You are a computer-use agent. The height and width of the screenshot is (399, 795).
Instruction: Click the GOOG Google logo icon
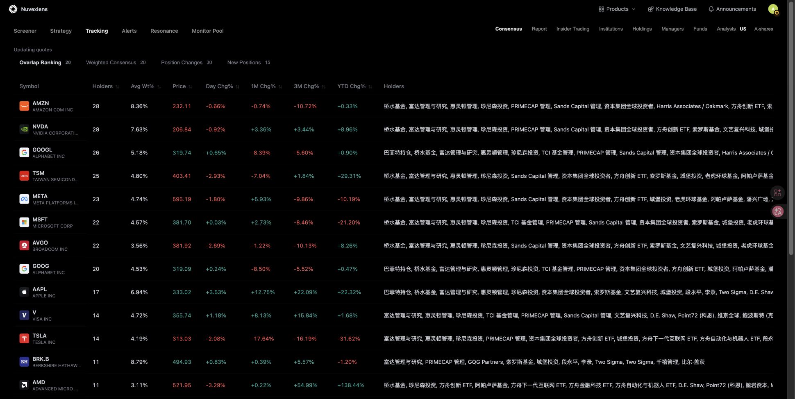point(24,269)
